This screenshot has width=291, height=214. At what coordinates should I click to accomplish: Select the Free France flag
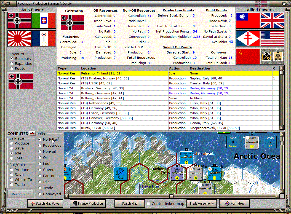tap(248, 38)
